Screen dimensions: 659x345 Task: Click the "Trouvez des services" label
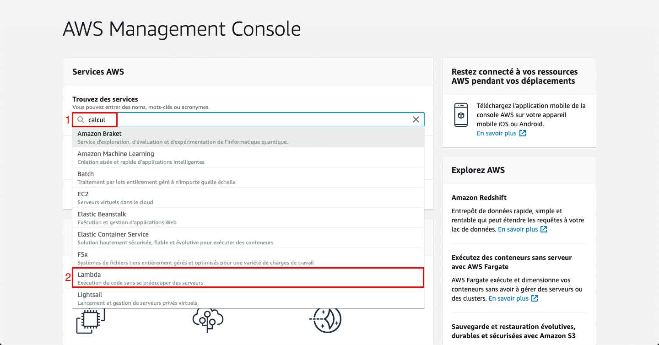pyautogui.click(x=105, y=99)
